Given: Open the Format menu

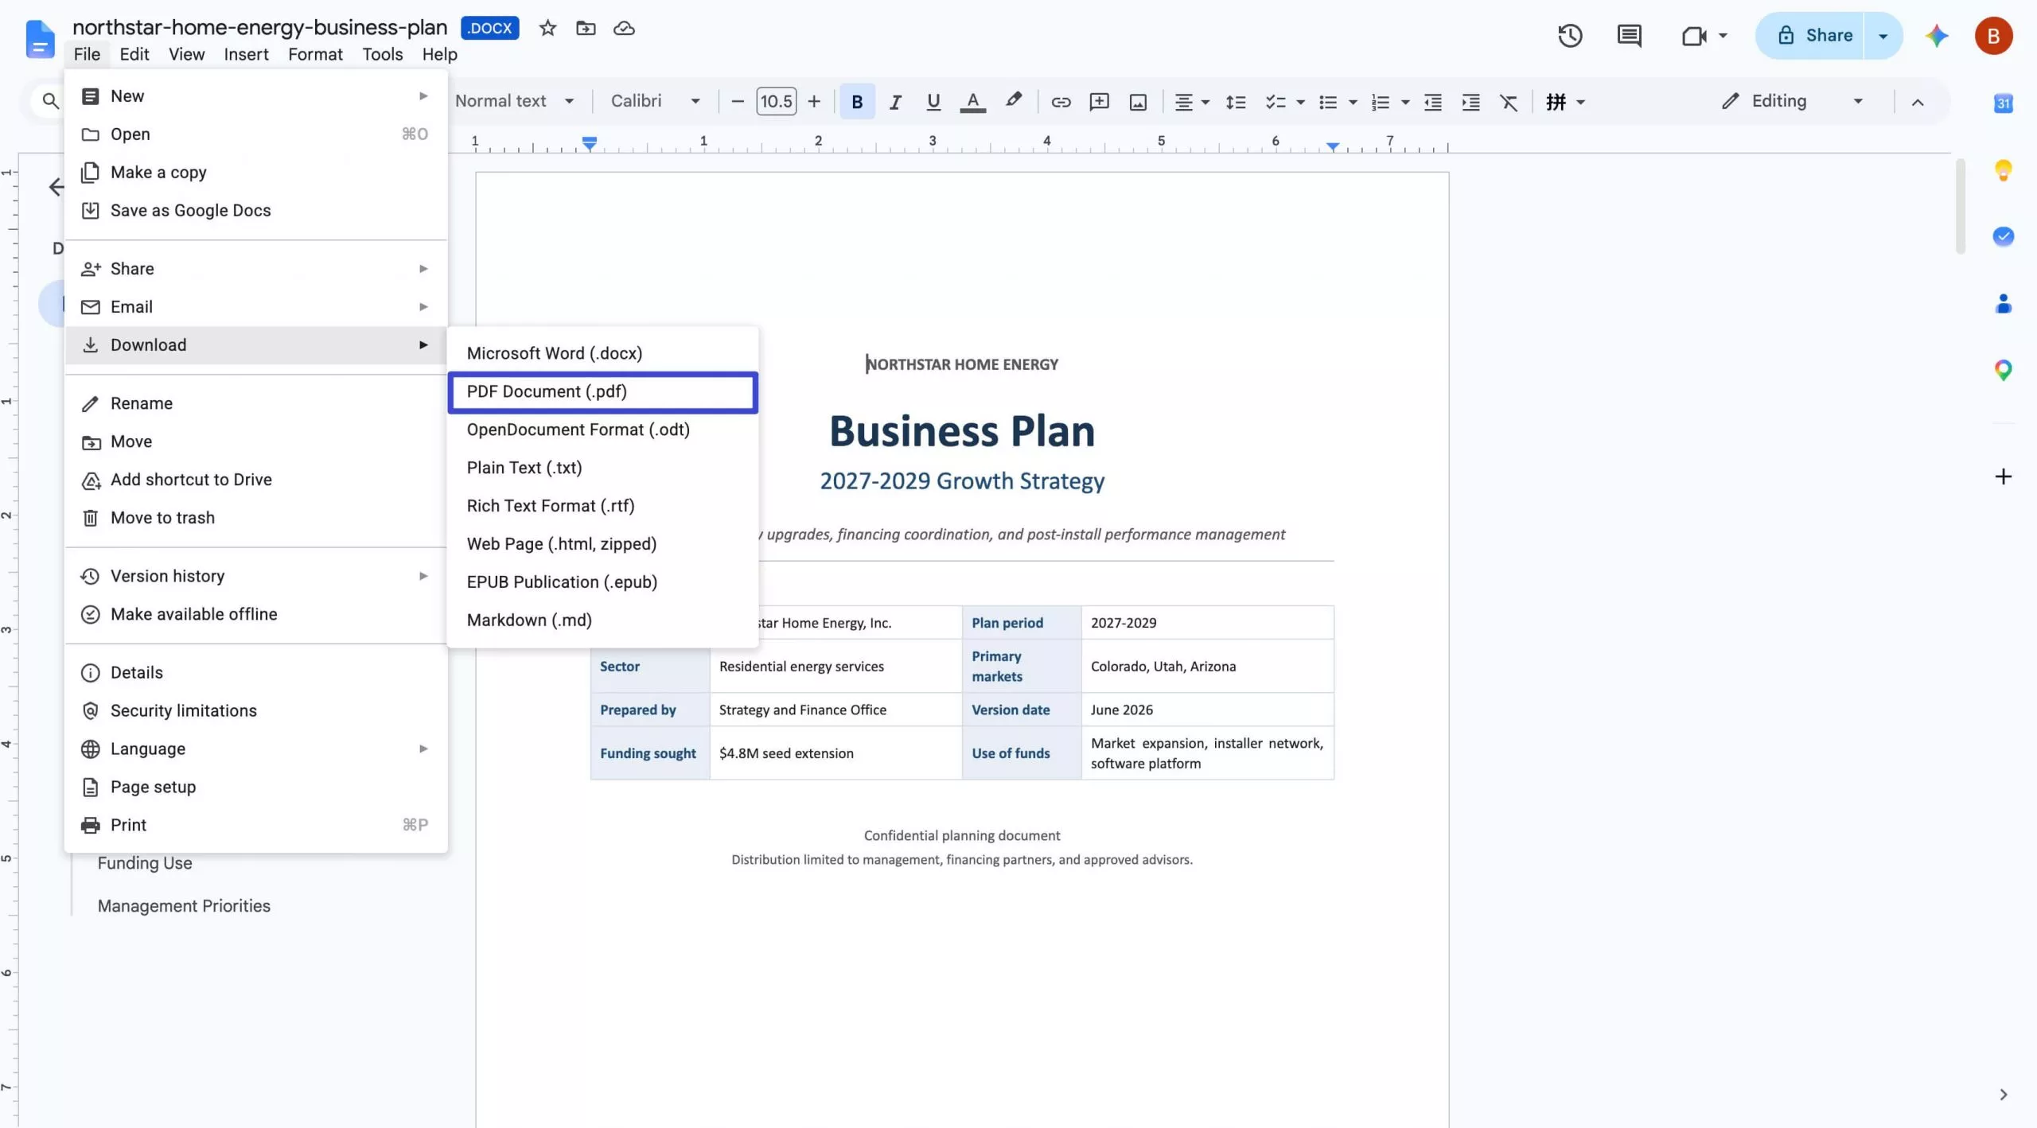Looking at the screenshot, I should [315, 54].
